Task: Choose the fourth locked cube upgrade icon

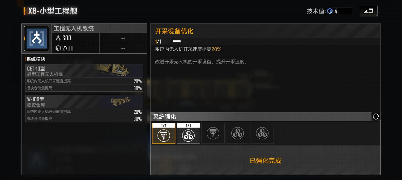Action: click(238, 133)
